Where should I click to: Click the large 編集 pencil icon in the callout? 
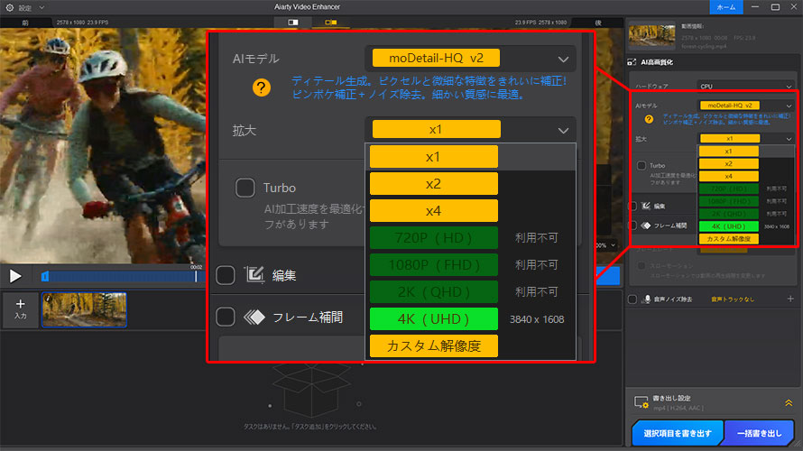tap(254, 275)
